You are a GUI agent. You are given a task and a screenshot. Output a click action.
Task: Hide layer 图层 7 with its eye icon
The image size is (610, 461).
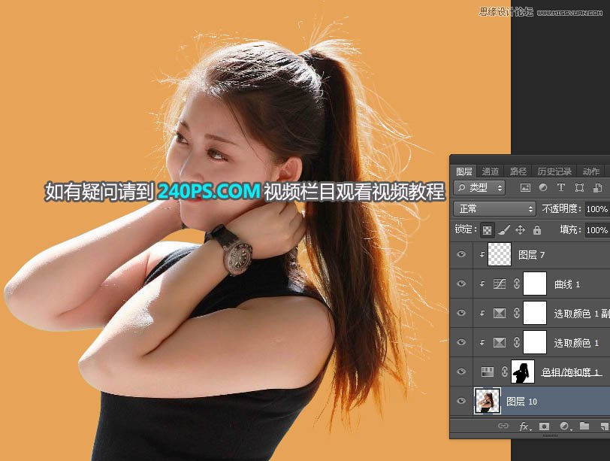461,255
